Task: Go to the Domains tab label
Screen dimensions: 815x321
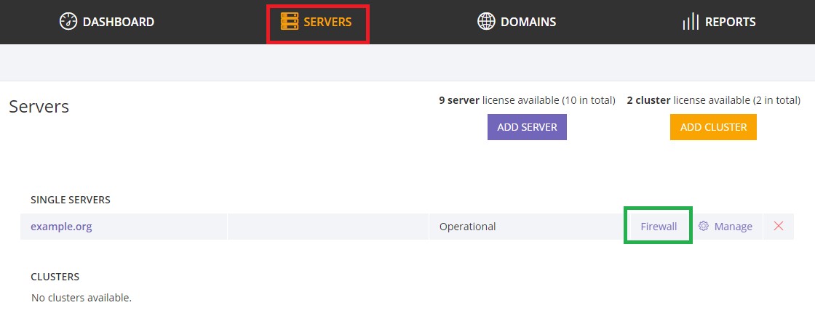Action: coord(528,22)
